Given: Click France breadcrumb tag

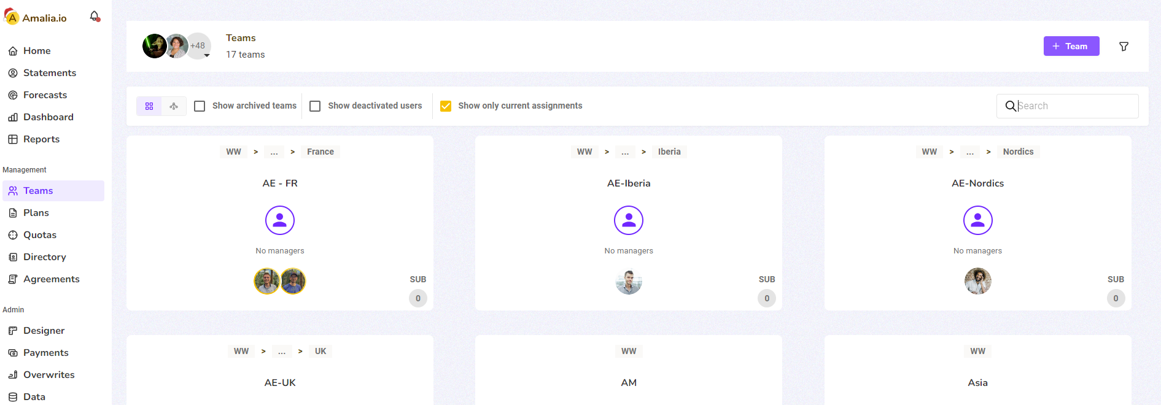Looking at the screenshot, I should [320, 152].
